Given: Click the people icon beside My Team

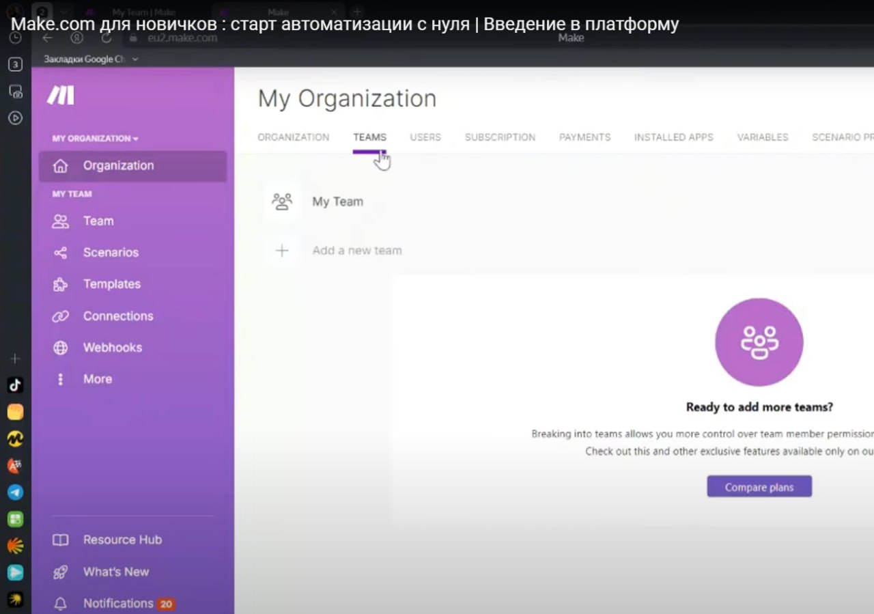Looking at the screenshot, I should click(282, 201).
